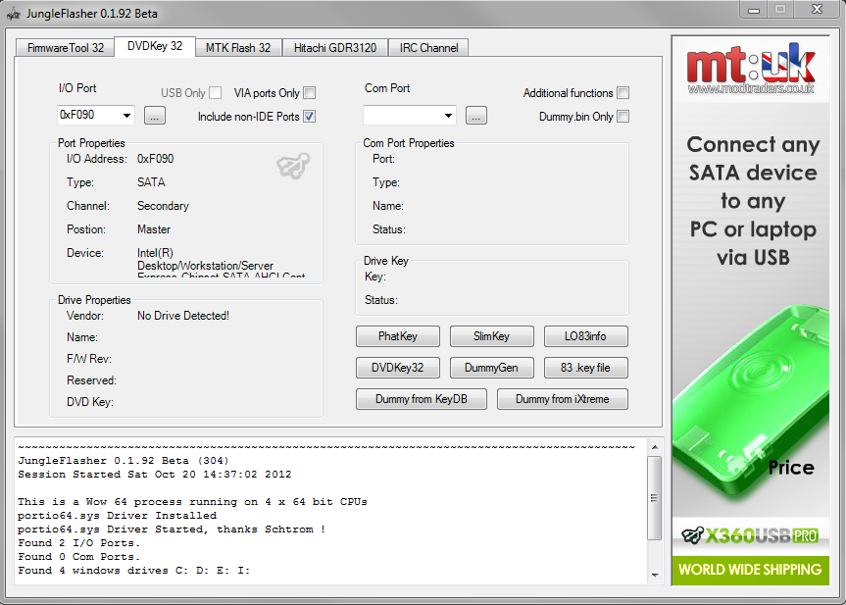Click the log scrollbar up arrow
Image resolution: width=846 pixels, height=605 pixels.
pos(655,447)
